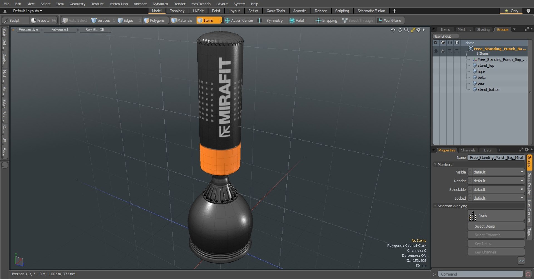Click the home arrow beside Default Layouts
The image size is (534, 279).
[x=5, y=11]
